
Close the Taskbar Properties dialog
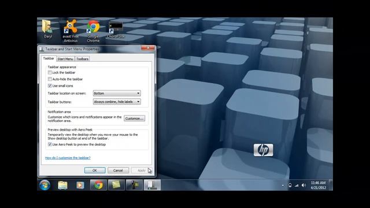(148, 48)
